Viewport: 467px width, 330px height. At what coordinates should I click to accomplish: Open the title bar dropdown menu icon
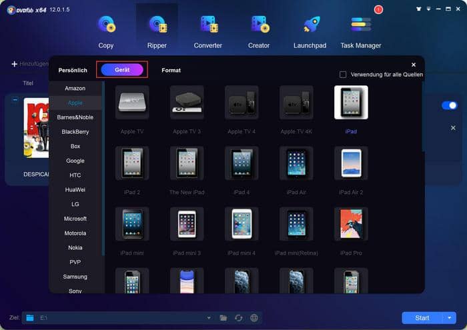428,9
